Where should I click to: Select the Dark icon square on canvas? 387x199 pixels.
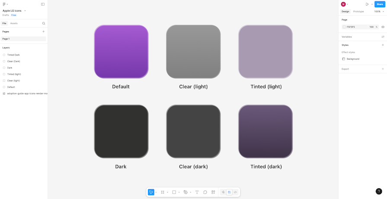pos(121,132)
